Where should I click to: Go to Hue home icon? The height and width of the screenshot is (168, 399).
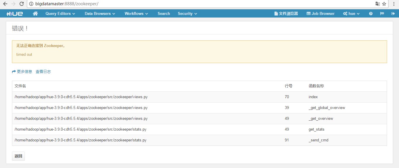pos(35,13)
